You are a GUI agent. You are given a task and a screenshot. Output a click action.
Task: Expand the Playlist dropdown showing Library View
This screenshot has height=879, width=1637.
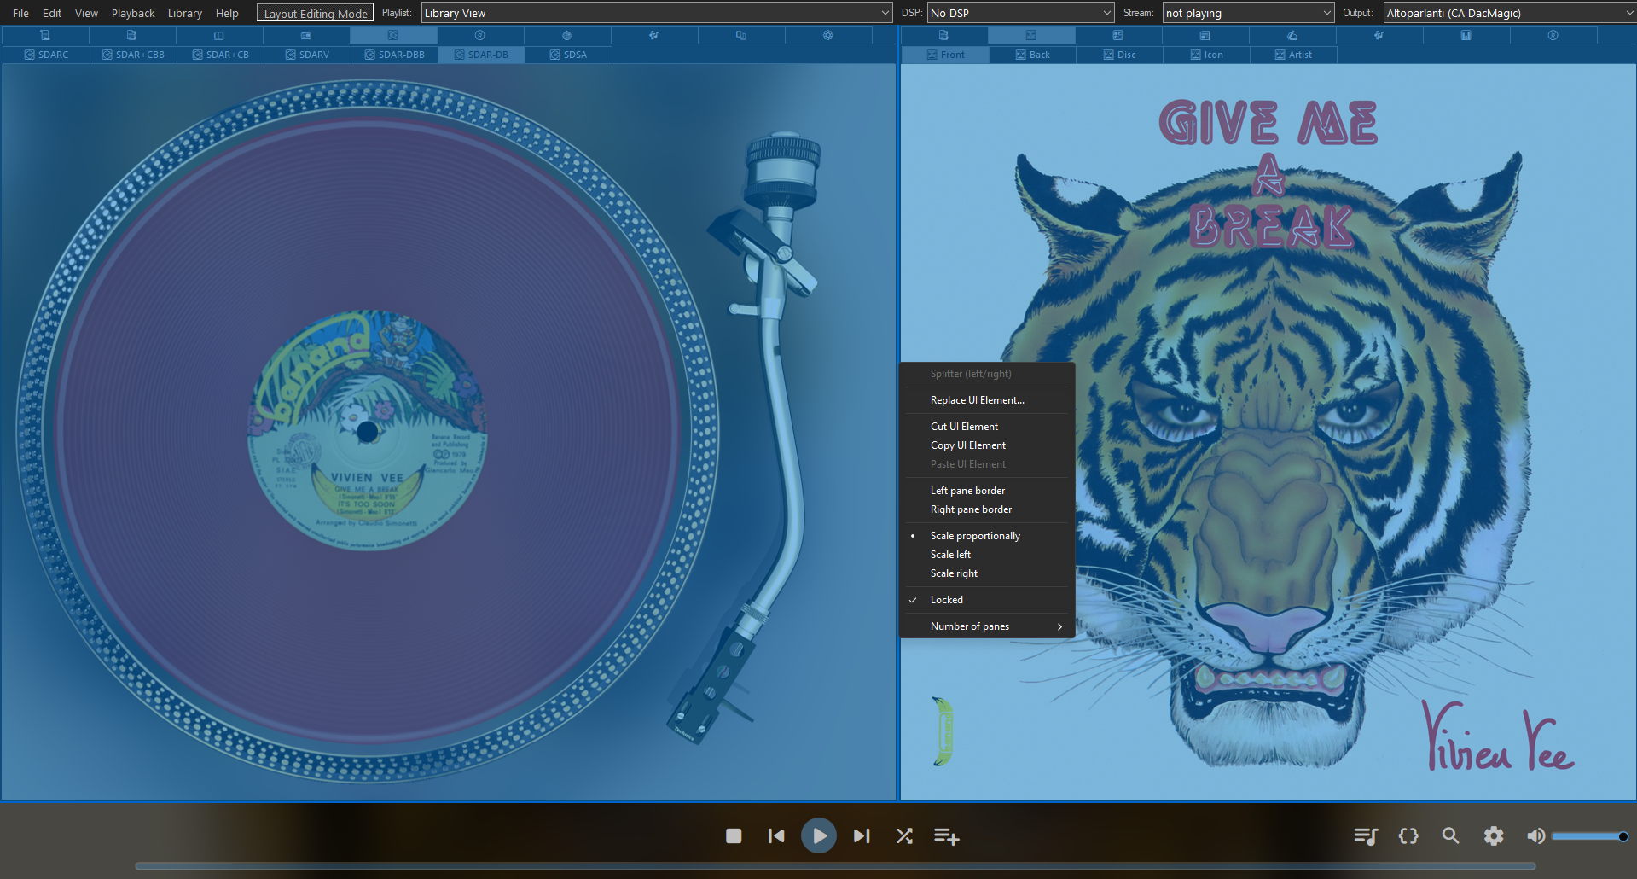click(x=657, y=13)
